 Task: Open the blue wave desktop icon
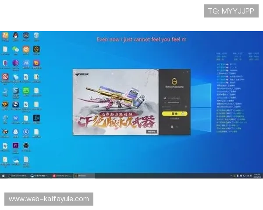point(26,63)
